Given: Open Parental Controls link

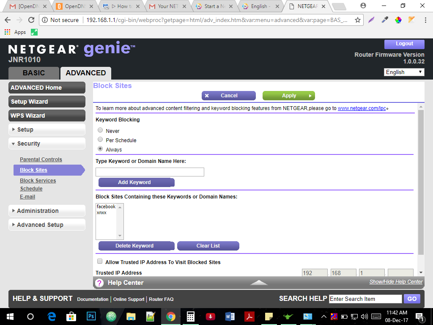Looking at the screenshot, I should (x=41, y=160).
